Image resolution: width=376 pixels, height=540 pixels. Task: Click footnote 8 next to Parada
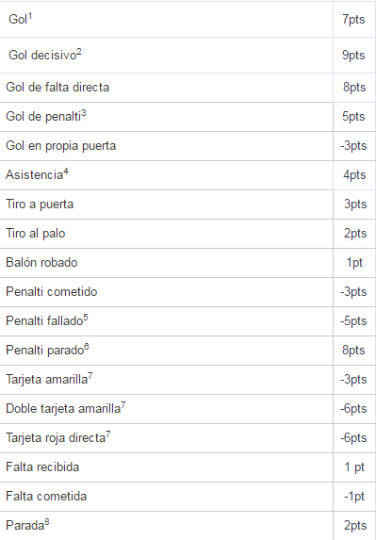47,522
